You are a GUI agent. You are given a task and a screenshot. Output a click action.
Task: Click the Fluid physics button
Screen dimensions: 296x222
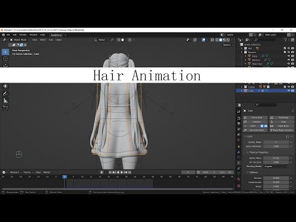pos(282,122)
